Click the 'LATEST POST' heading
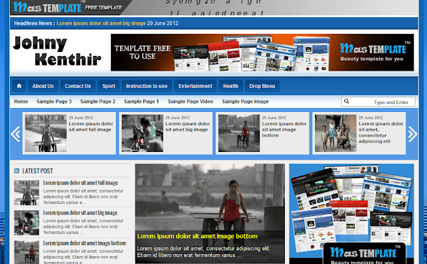Screen dimensions: 427x264 pos(37,171)
